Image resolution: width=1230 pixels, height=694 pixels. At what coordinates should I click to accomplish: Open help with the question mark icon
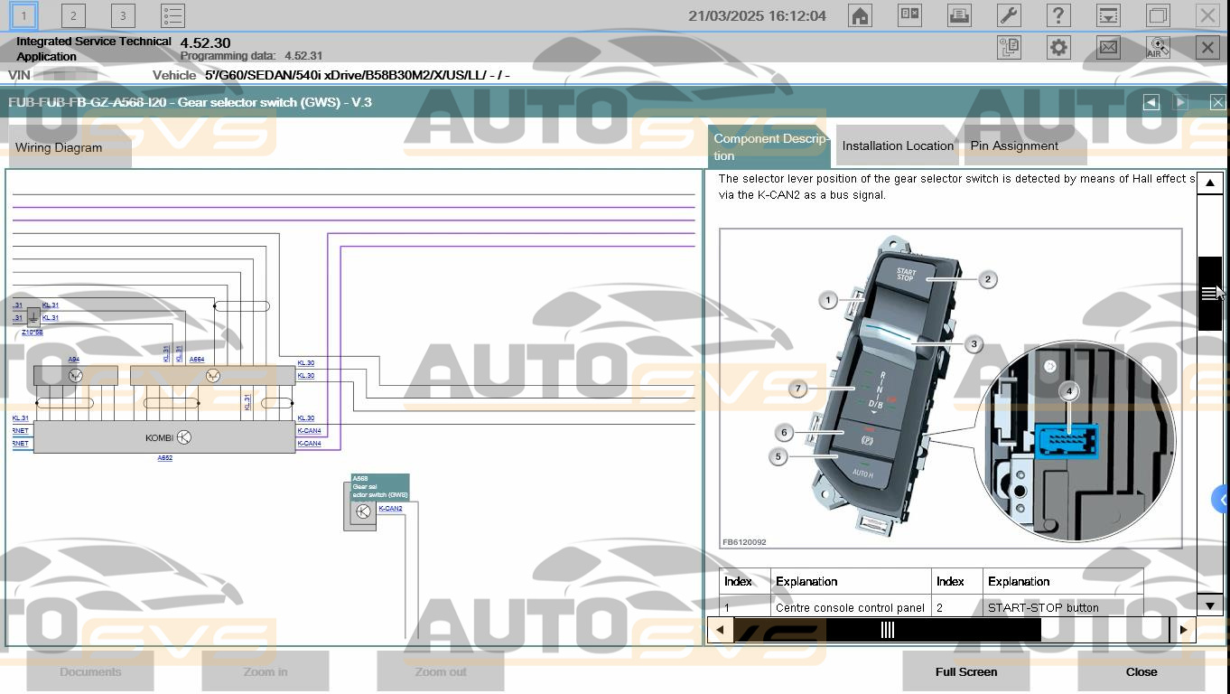tap(1058, 15)
